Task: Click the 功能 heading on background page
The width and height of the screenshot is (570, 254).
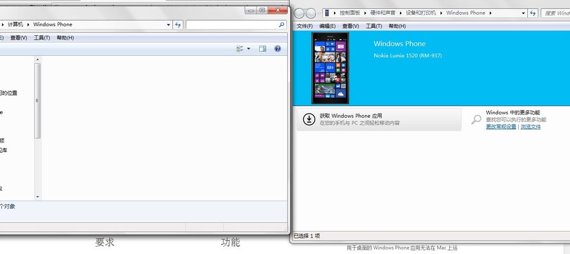Action: click(230, 242)
